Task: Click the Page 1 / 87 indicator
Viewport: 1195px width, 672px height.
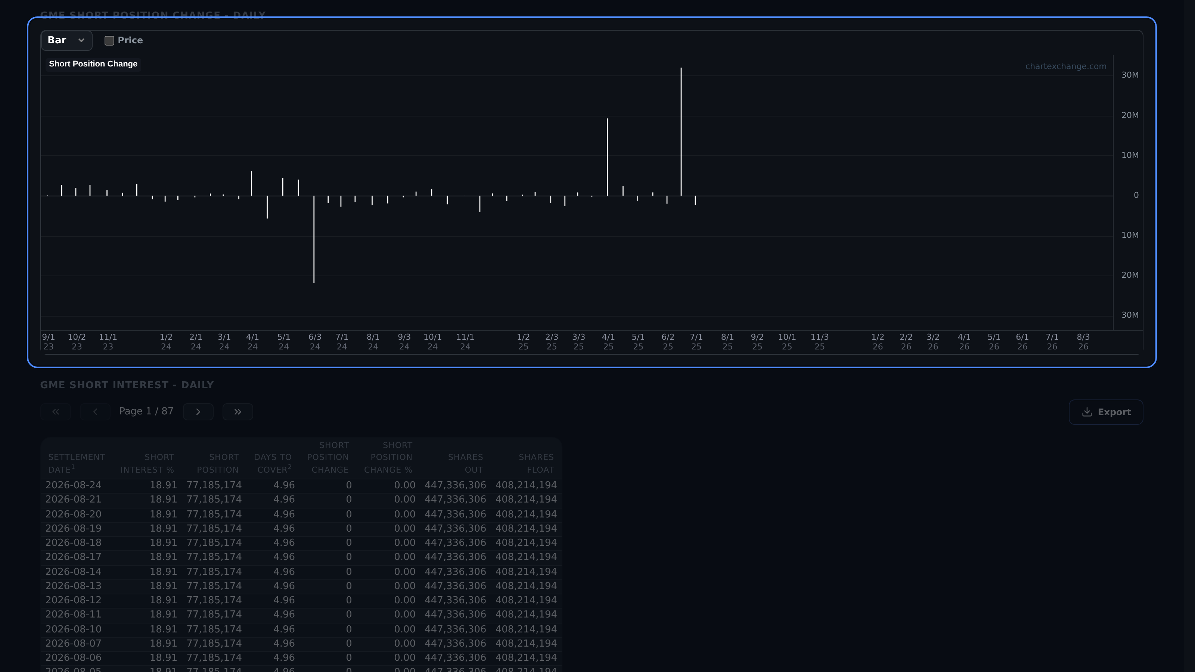Action: click(x=146, y=411)
